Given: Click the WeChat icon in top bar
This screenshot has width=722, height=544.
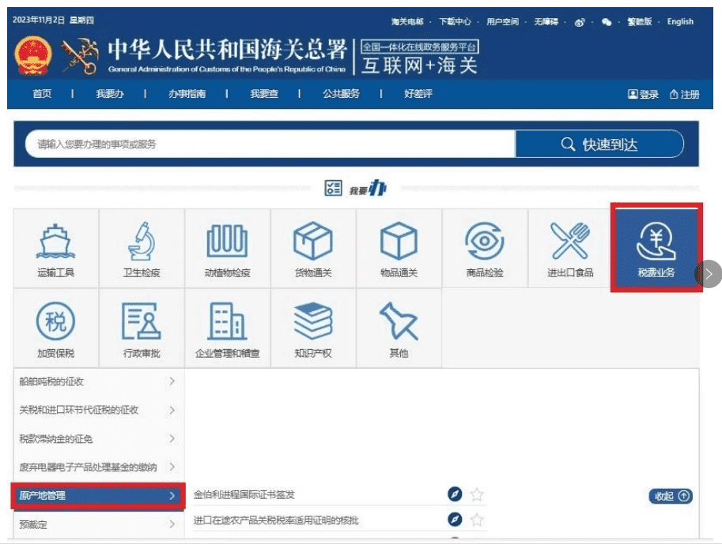Looking at the screenshot, I should pyautogui.click(x=607, y=21).
